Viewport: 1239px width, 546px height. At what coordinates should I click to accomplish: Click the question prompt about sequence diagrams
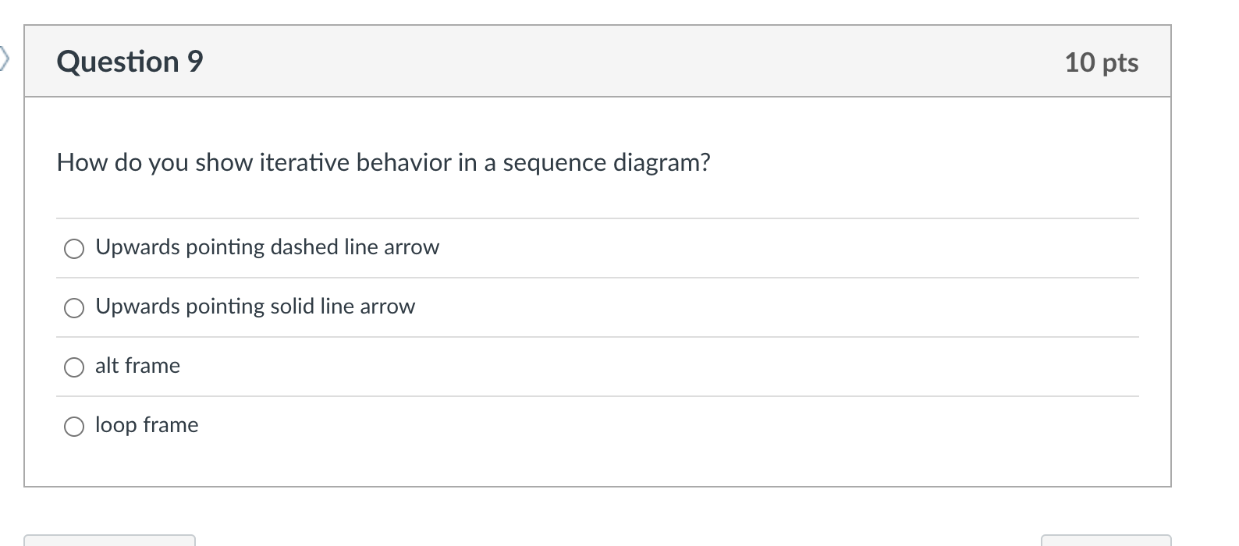click(x=384, y=162)
